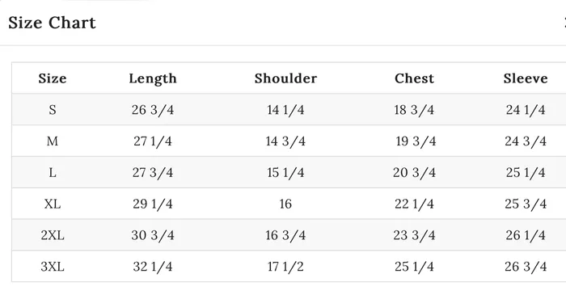
Task: Click the 2XL size row label
Action: pos(53,235)
